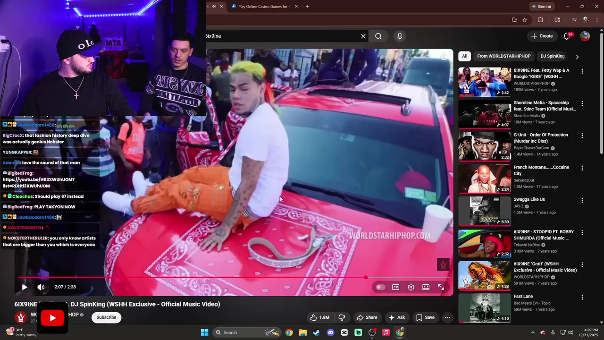The image size is (604, 340).
Task: Open the video player settings gear
Action: (x=411, y=287)
